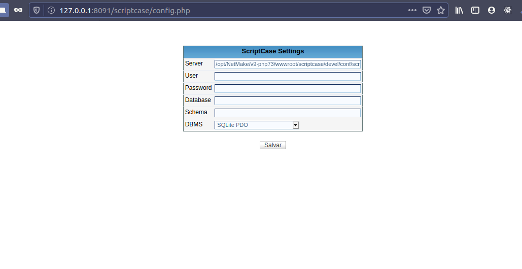
Task: Focus the Database input field
Action: point(288,100)
